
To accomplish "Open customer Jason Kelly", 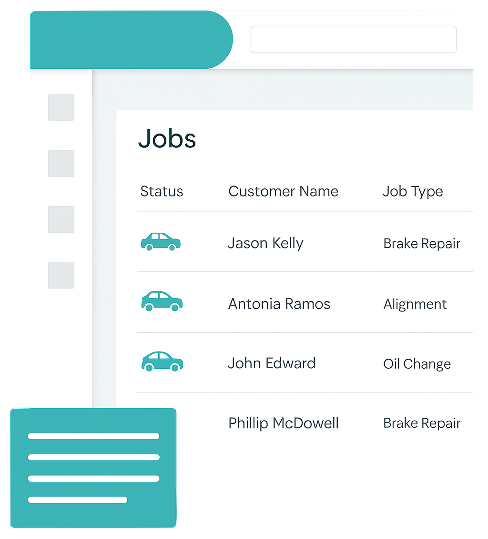I will coord(265,243).
